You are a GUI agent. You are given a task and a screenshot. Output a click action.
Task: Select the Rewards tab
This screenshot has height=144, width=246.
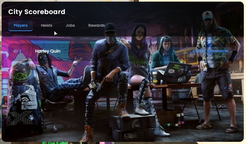coord(96,26)
